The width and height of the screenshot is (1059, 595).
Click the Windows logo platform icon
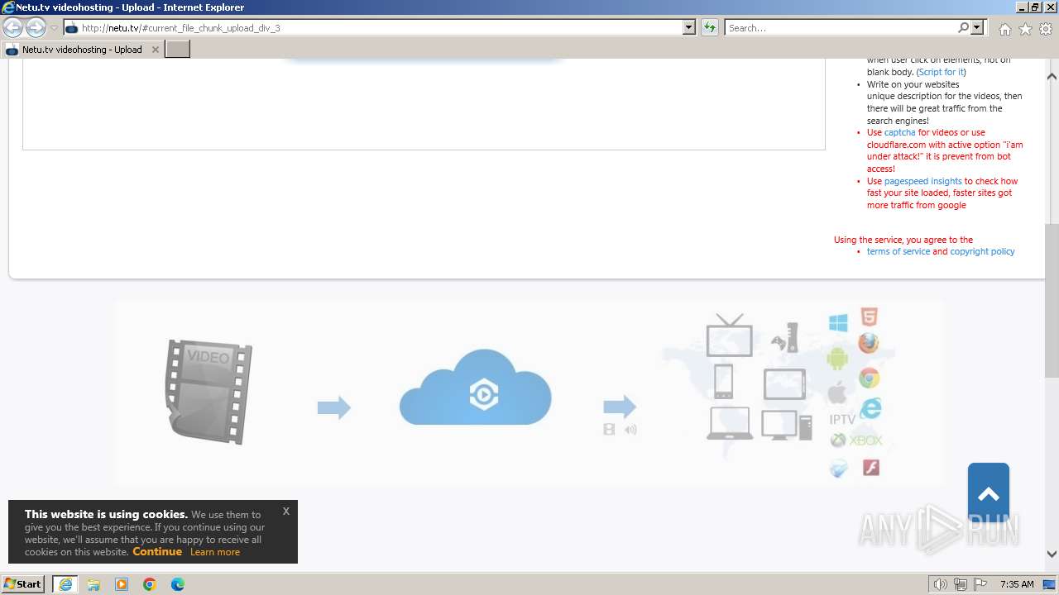[x=838, y=322]
